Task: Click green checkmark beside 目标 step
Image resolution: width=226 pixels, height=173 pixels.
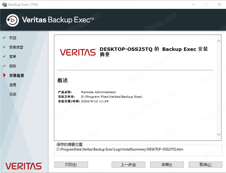Action: point(4,66)
